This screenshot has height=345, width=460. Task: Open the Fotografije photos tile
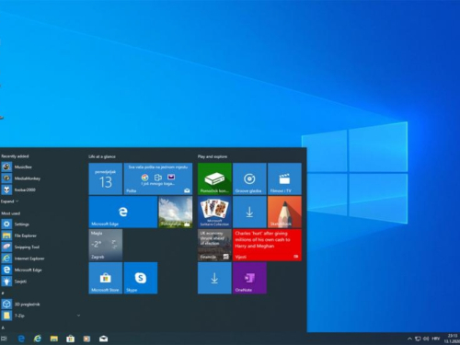pos(176,212)
